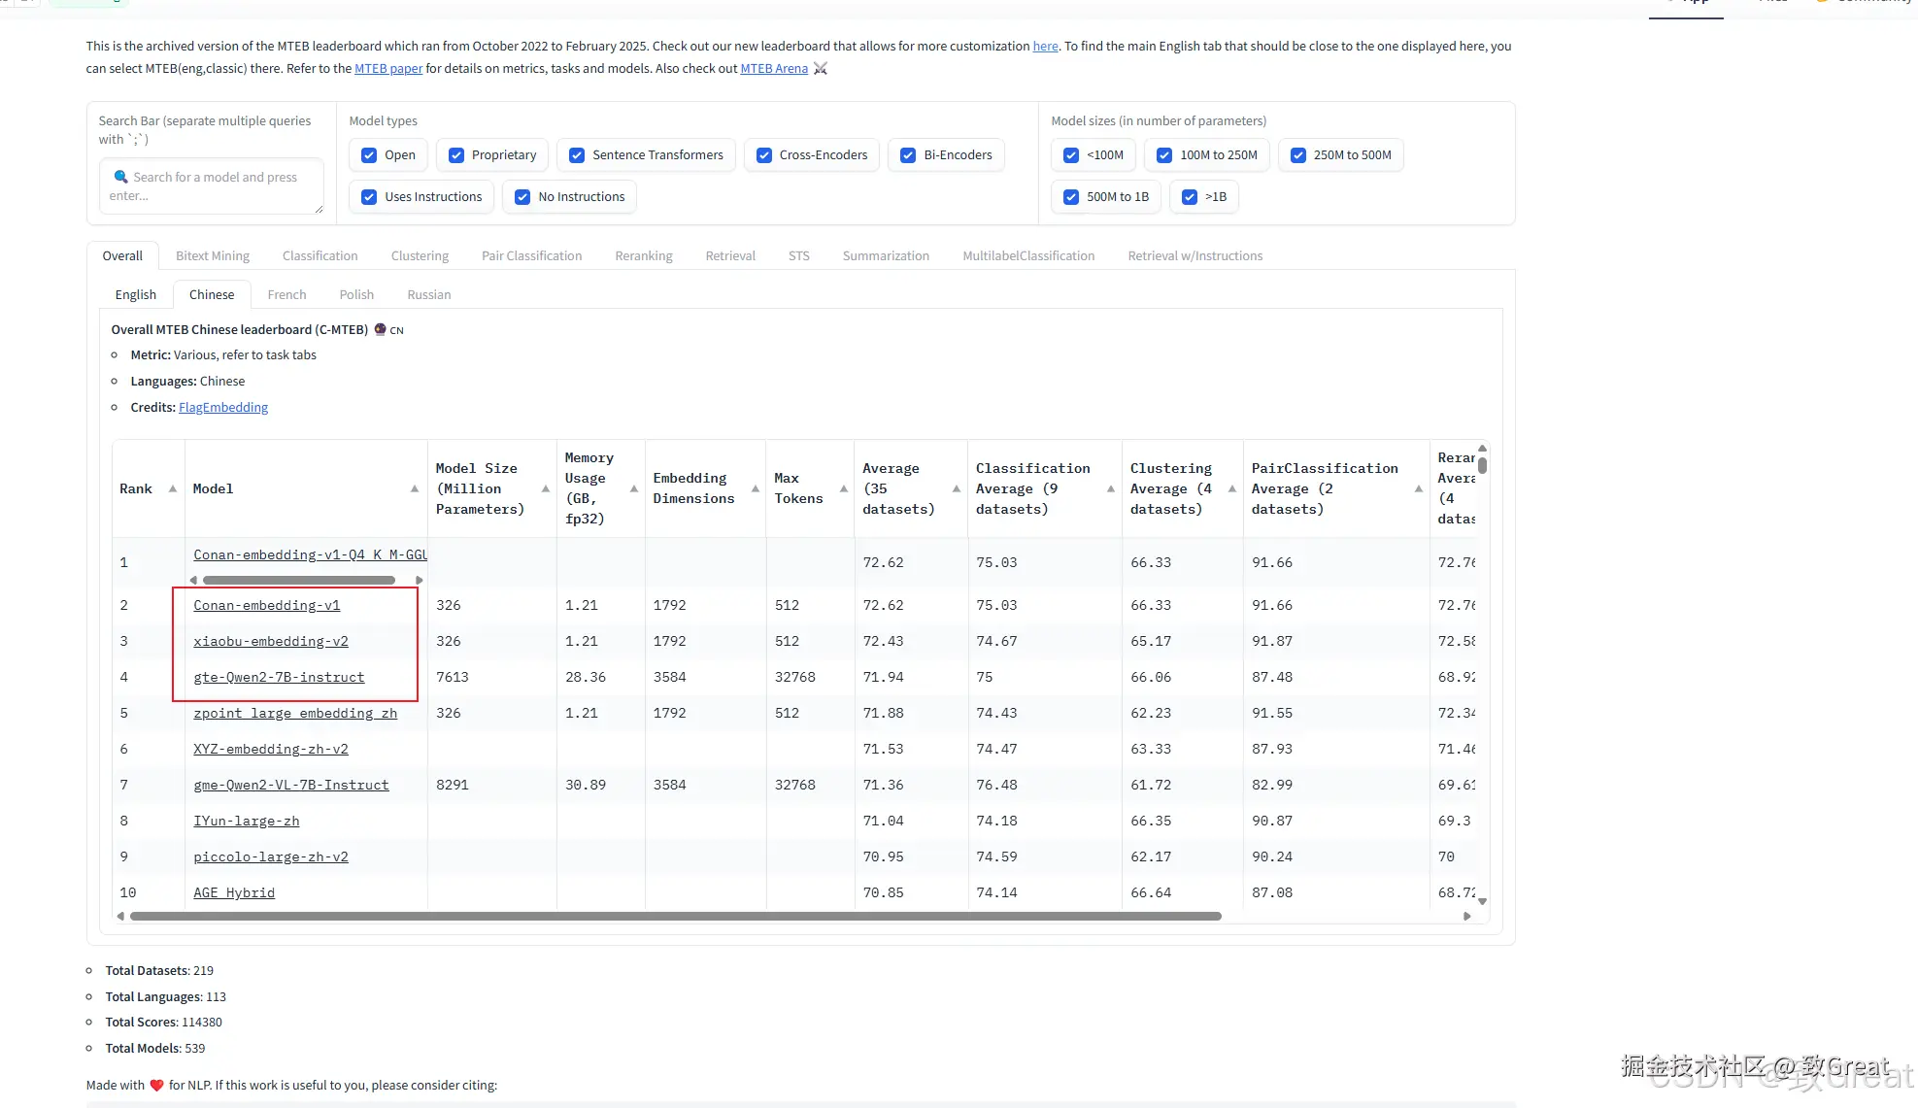This screenshot has height=1108, width=1918.
Task: Open the MTEB paper link
Action: click(387, 69)
